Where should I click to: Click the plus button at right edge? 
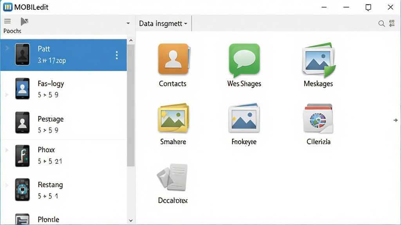point(396,120)
